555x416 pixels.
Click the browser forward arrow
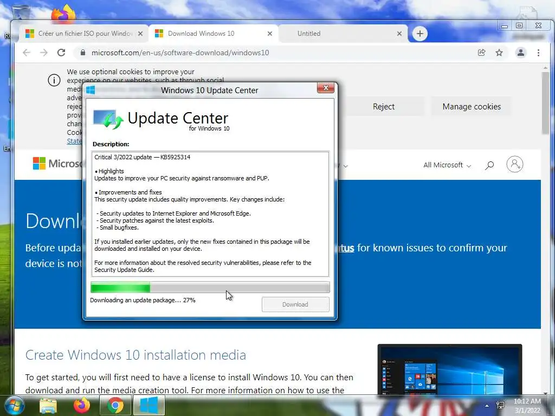pos(43,53)
